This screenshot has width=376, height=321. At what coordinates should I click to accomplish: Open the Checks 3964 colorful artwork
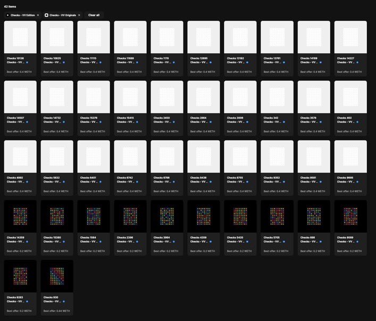(x=167, y=216)
